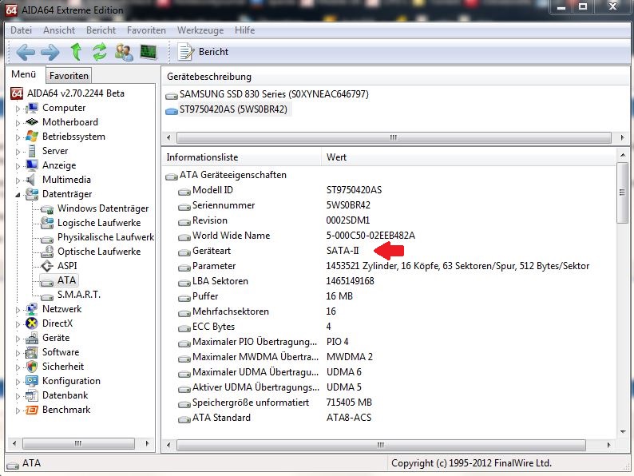Select the Multimedia speaker icon
The height and width of the screenshot is (476, 634).
tap(30, 180)
